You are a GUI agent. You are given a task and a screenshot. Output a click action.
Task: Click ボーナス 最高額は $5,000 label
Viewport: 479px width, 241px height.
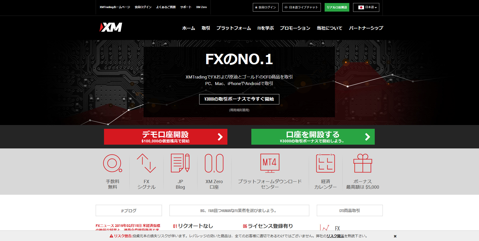(x=363, y=184)
